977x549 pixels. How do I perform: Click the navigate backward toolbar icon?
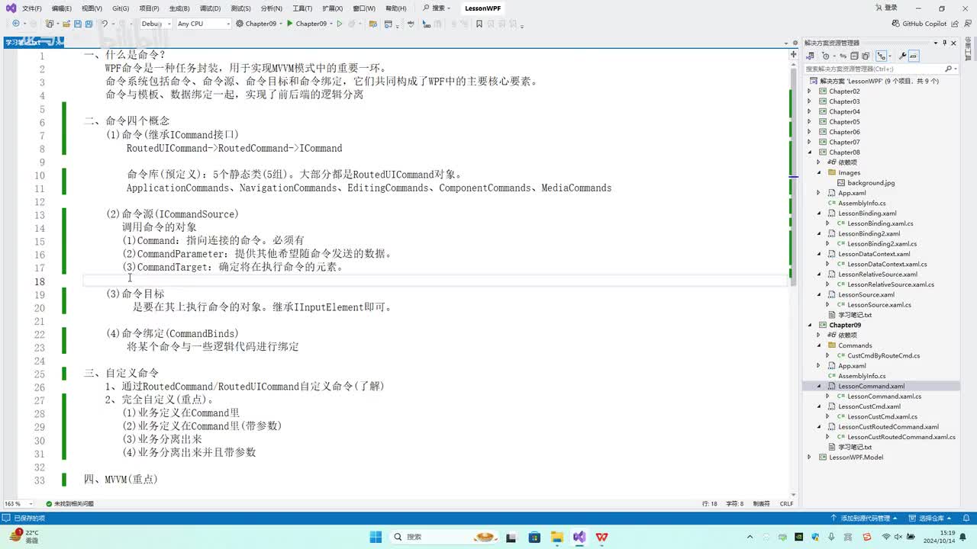click(16, 24)
